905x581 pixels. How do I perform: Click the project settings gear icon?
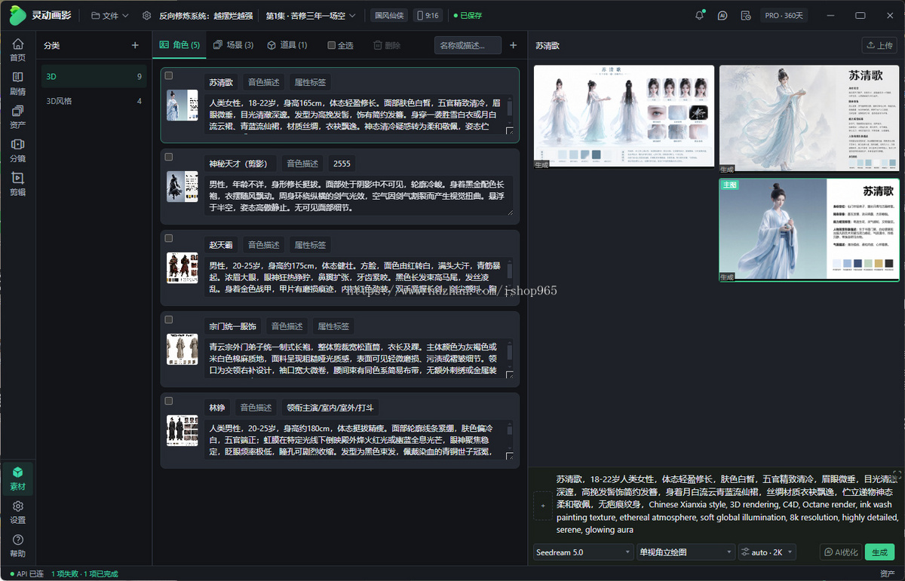click(146, 15)
